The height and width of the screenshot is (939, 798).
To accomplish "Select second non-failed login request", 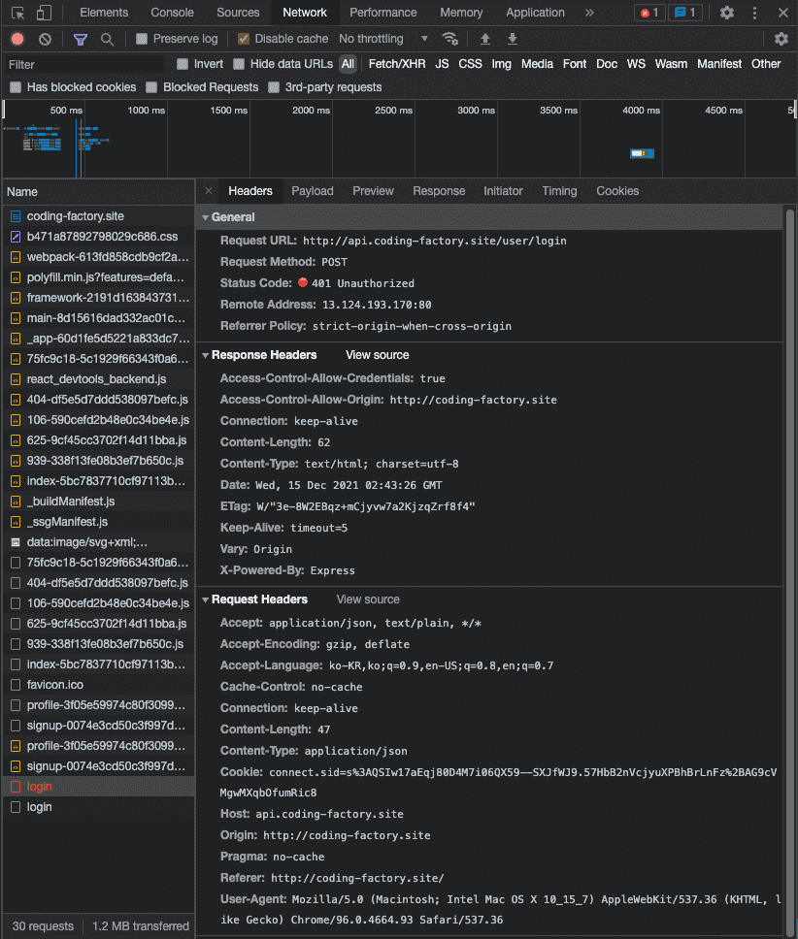I will coord(99,807).
